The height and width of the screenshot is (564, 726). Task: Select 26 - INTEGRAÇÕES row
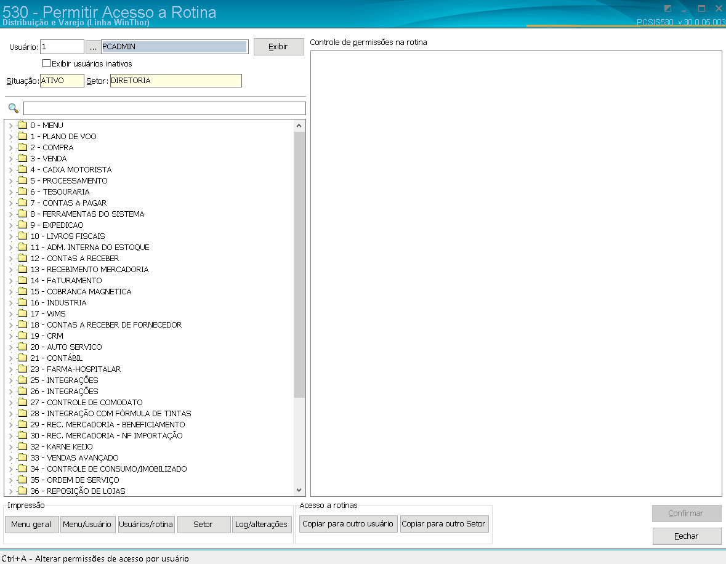(65, 391)
